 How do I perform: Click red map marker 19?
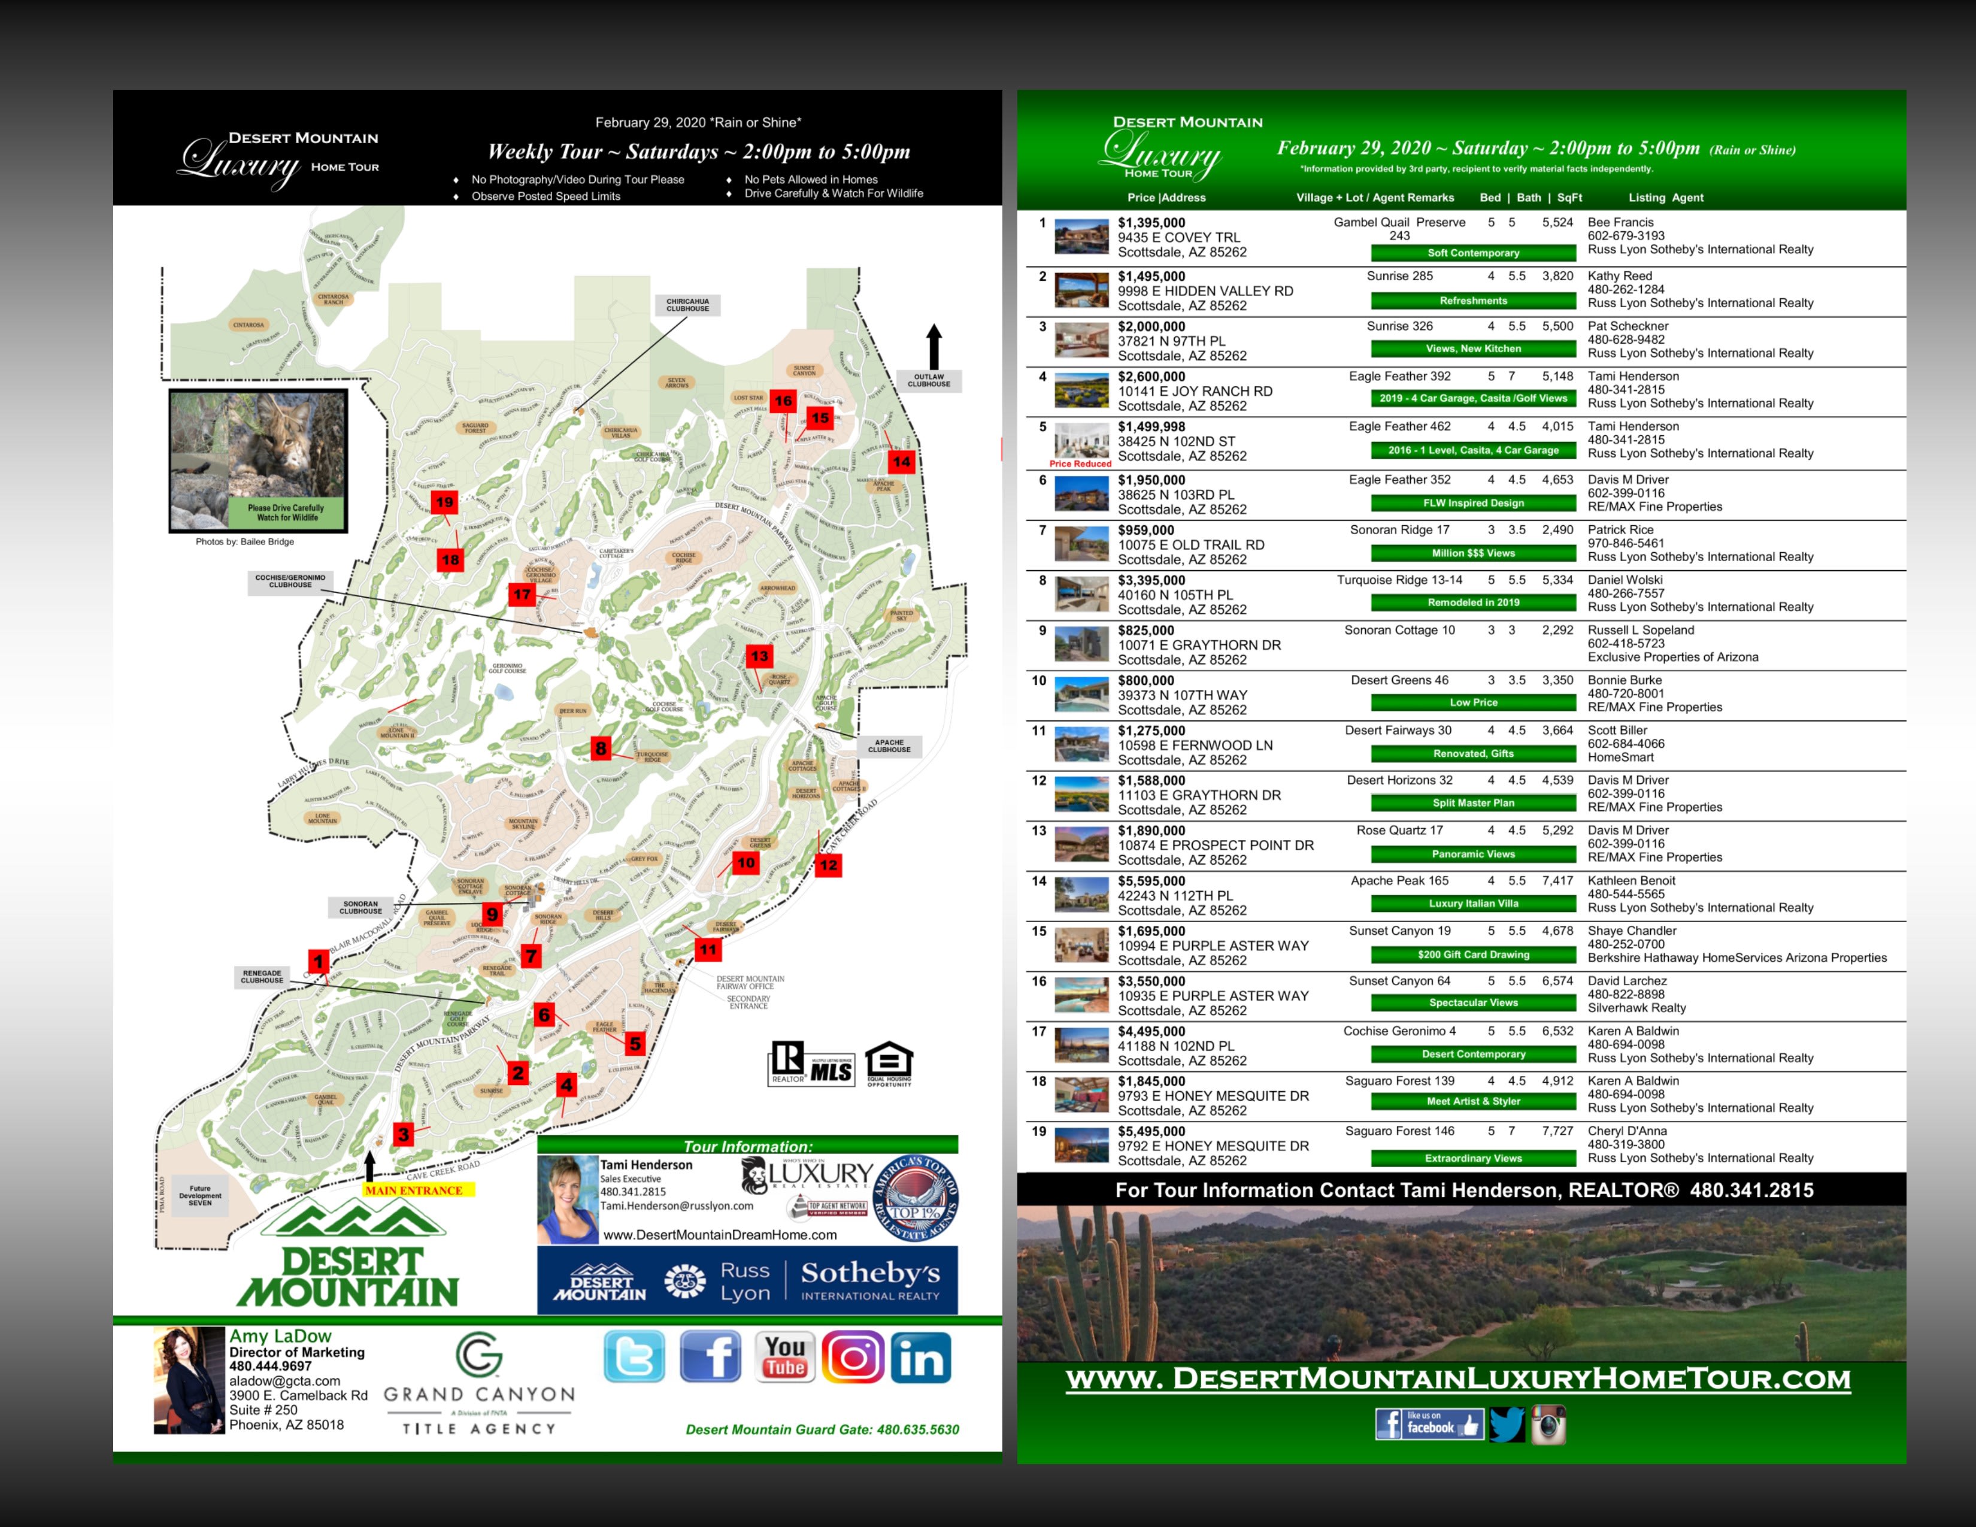click(444, 502)
